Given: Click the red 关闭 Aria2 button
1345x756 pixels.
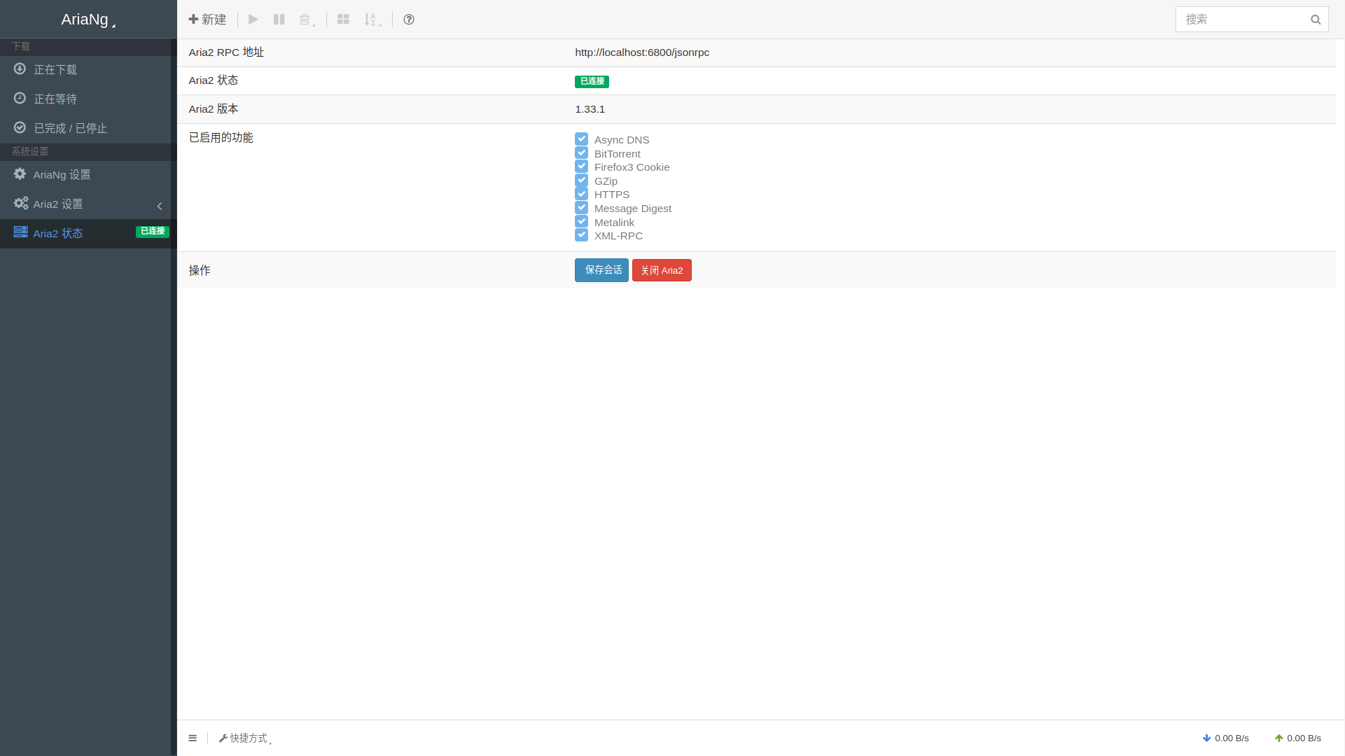Looking at the screenshot, I should [x=662, y=270].
